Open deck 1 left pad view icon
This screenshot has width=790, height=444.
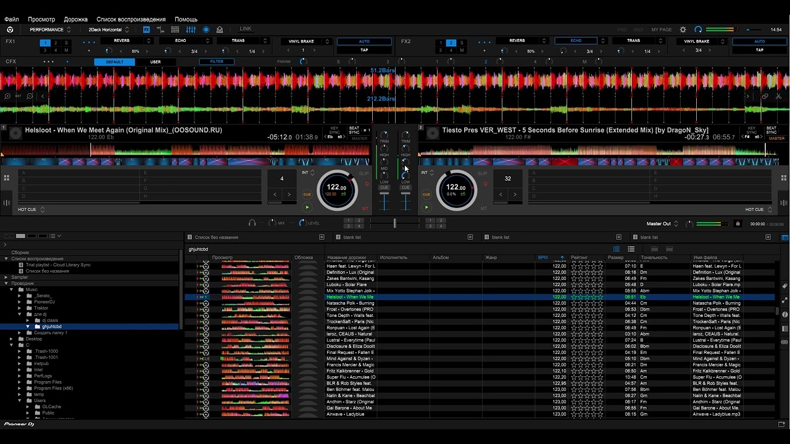click(6, 178)
